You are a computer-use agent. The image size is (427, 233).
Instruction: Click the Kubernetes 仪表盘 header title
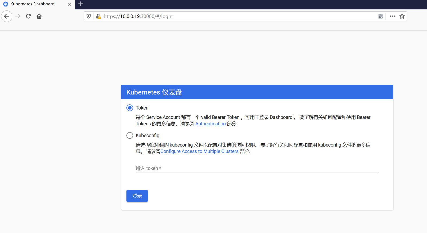coord(154,92)
